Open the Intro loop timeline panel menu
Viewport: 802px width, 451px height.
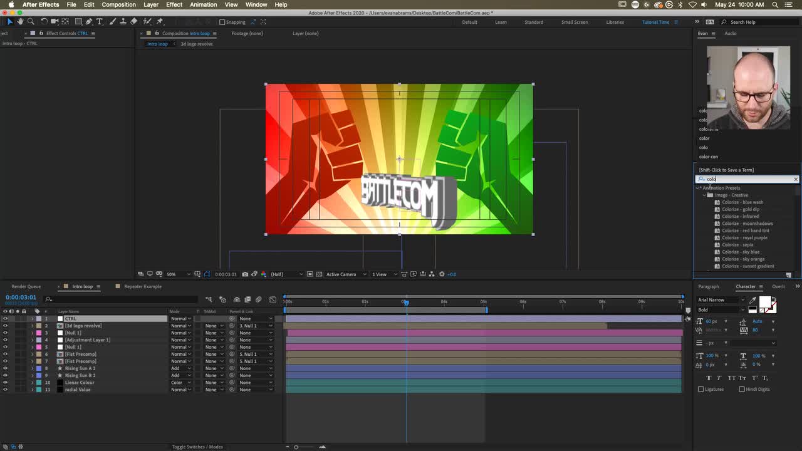(x=98, y=287)
